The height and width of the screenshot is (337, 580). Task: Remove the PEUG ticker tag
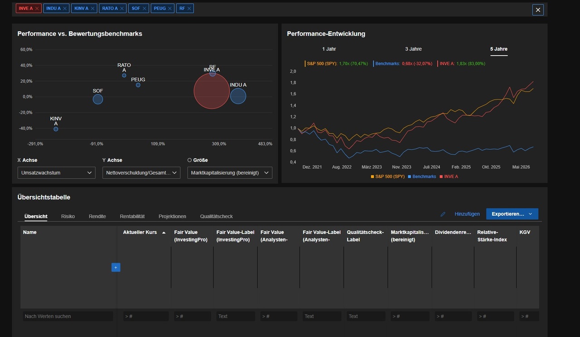coord(170,9)
